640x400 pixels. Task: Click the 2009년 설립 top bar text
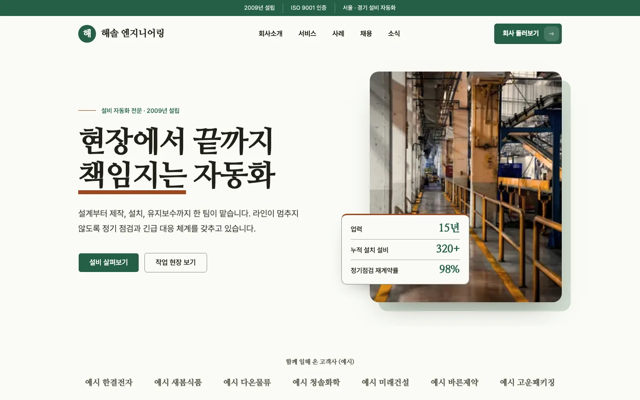pos(260,8)
